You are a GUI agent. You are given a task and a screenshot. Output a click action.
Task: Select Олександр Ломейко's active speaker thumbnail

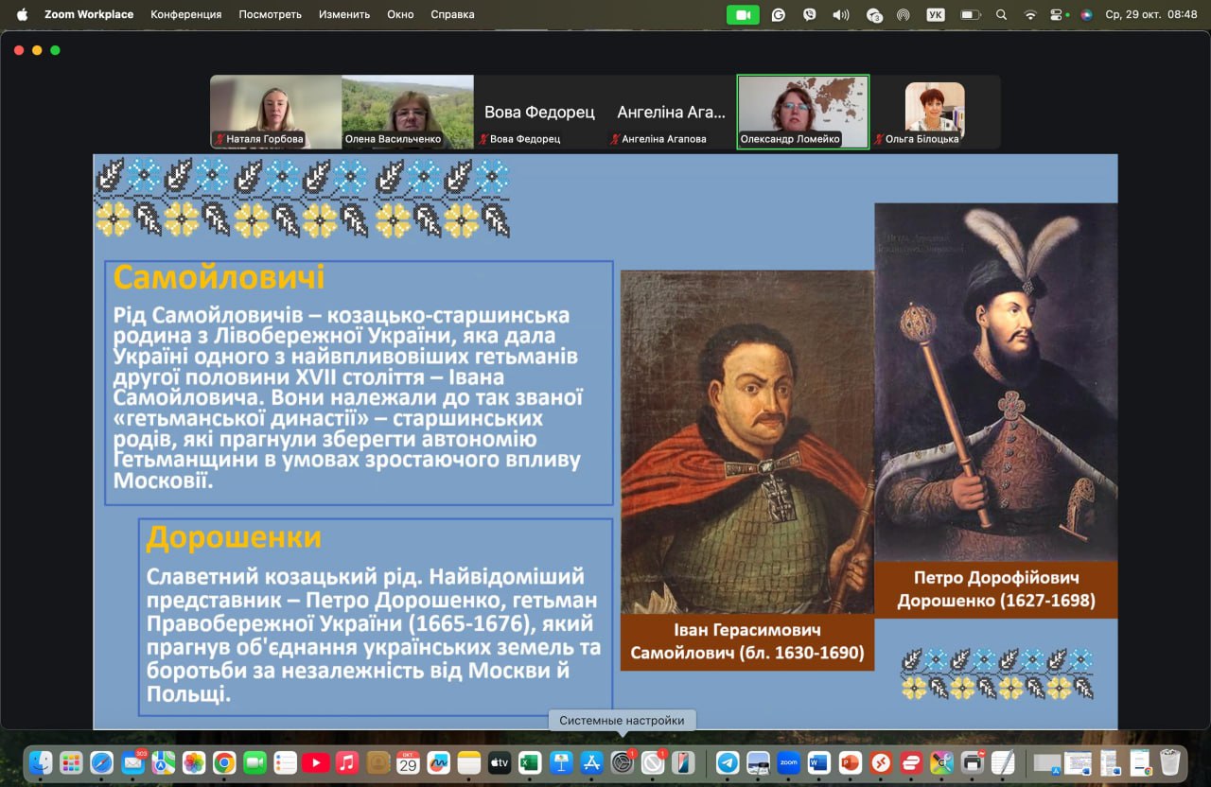point(803,112)
